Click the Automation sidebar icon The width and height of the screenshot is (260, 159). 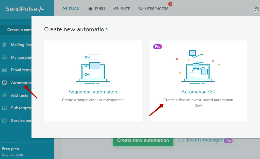5,83
